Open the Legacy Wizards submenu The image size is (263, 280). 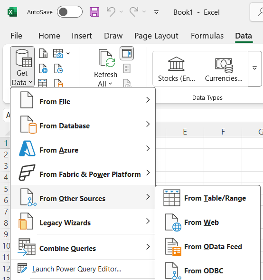(x=83, y=222)
